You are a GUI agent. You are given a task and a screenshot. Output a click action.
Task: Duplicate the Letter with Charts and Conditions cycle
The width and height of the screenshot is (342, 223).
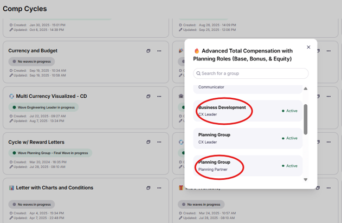pyautogui.click(x=149, y=188)
